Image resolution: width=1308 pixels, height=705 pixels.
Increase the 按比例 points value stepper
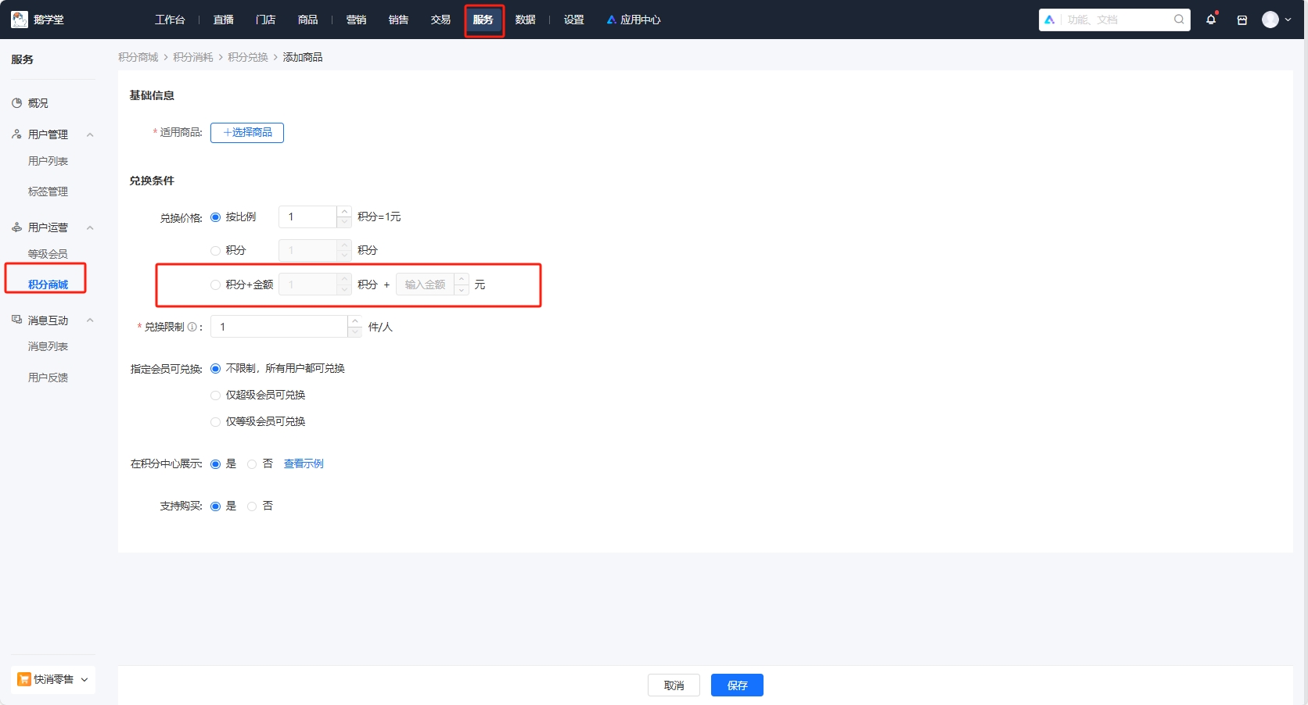pyautogui.click(x=344, y=212)
